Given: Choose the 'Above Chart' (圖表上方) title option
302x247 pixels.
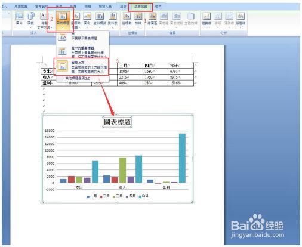Looking at the screenshot, I should pyautogui.click(x=81, y=67).
